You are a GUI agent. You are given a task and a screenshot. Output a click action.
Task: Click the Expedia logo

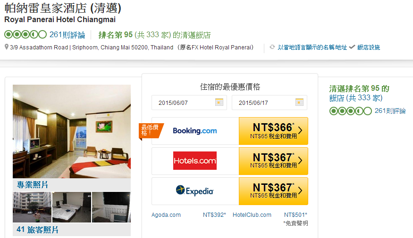click(194, 191)
